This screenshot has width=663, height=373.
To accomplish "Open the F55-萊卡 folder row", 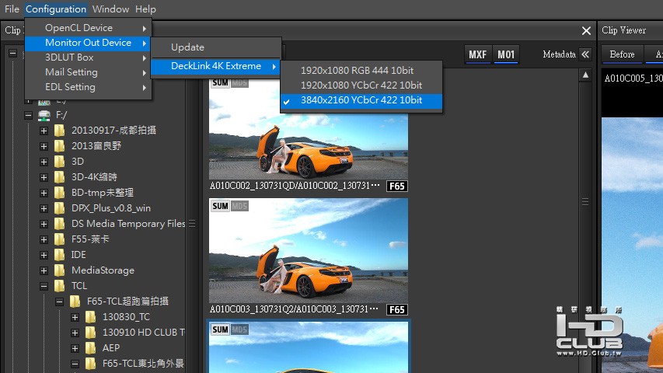I will pyautogui.click(x=90, y=239).
